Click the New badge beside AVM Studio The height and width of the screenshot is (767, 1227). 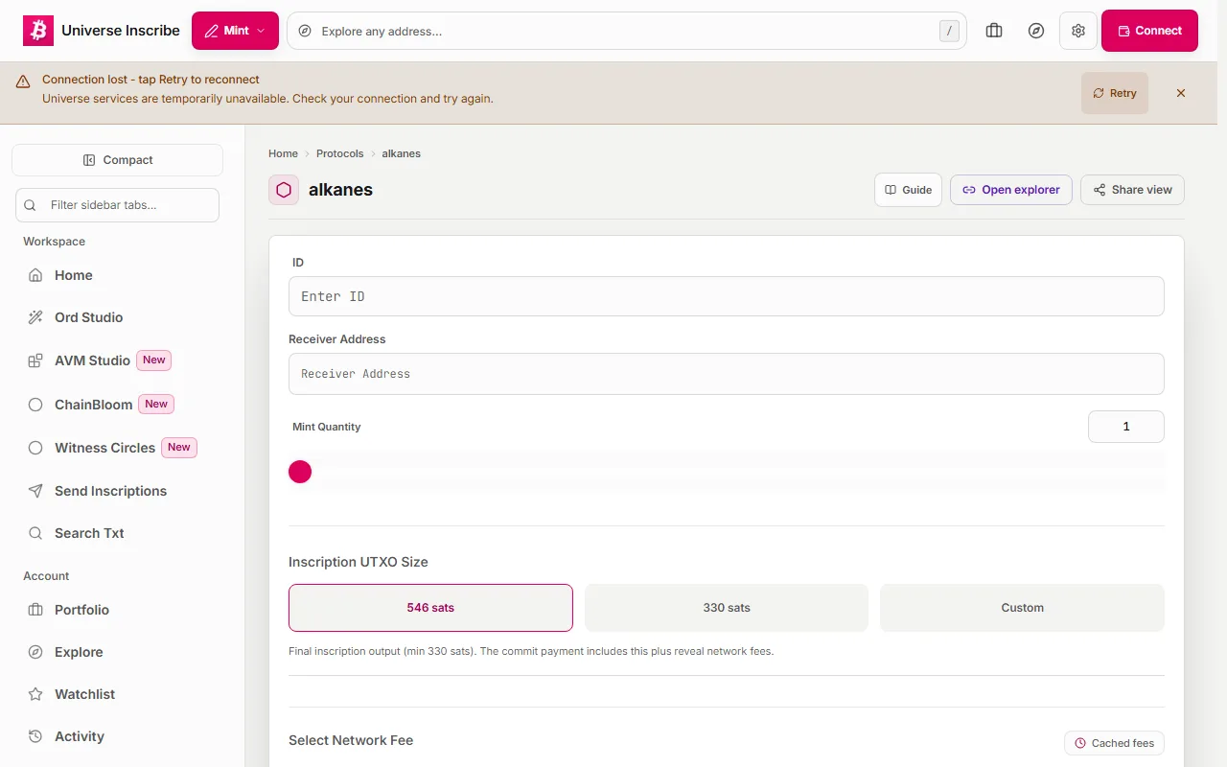coord(154,360)
